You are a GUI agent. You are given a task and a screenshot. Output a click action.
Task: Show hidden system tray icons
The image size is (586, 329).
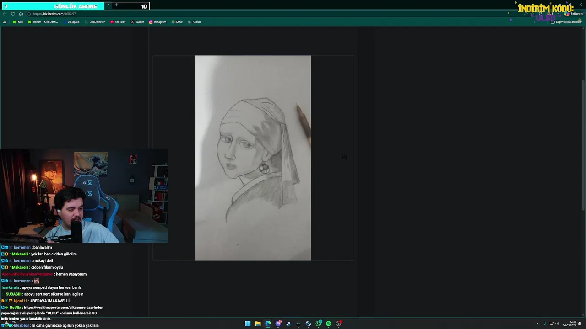(x=537, y=324)
